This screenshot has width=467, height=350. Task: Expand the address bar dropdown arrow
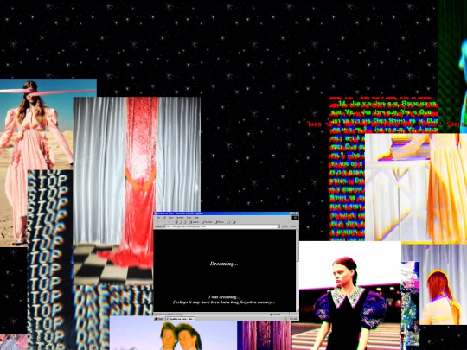(278, 226)
